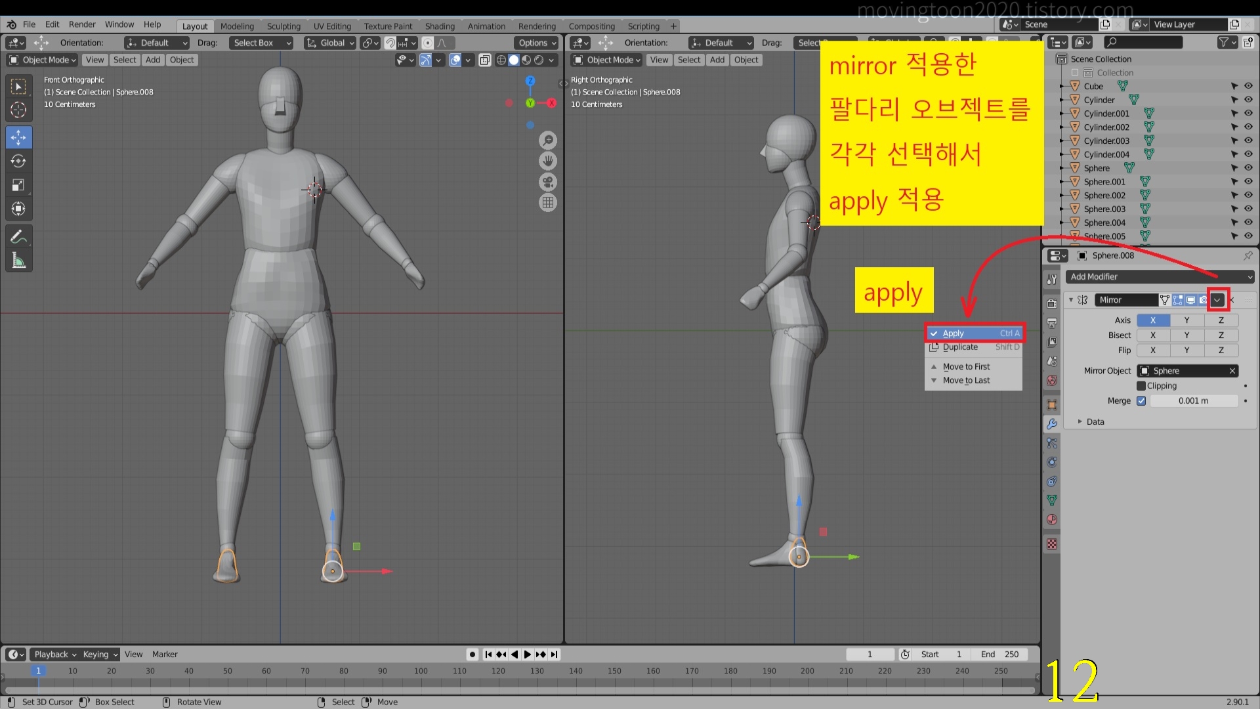Jump to the timeline end frame

[555, 655]
